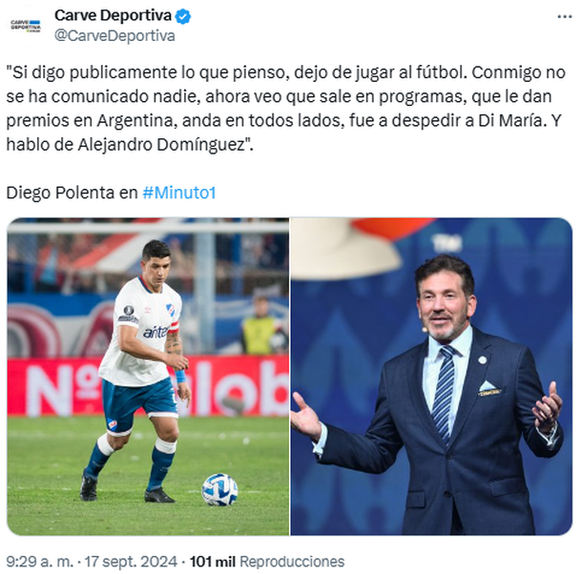
Task: Open the #Minuto1 hashtag
Action: 179,193
